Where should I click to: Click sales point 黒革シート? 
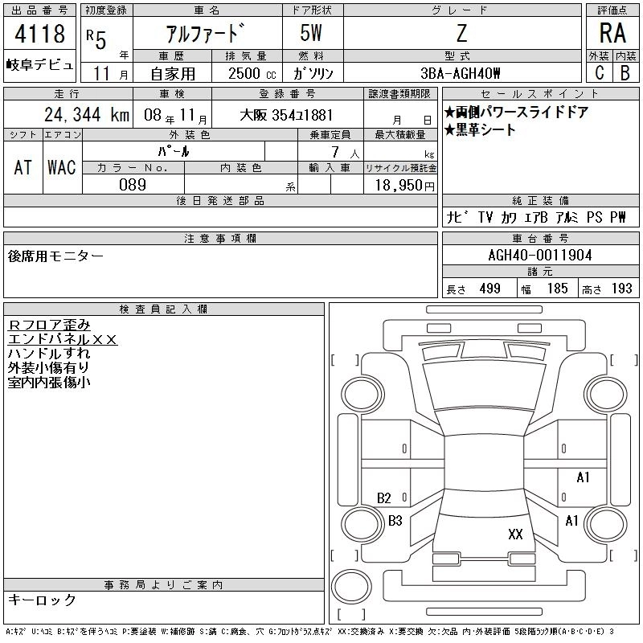pos(480,129)
